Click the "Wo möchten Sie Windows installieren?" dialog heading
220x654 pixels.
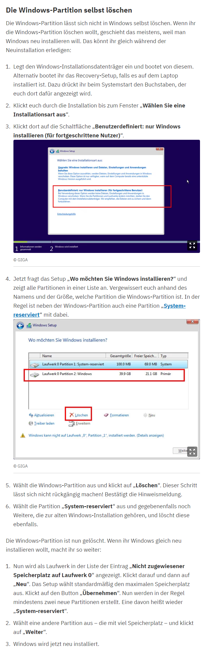pyautogui.click(x=68, y=340)
